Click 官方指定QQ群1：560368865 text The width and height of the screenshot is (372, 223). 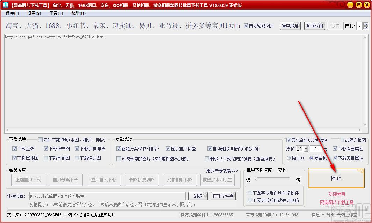207,215
